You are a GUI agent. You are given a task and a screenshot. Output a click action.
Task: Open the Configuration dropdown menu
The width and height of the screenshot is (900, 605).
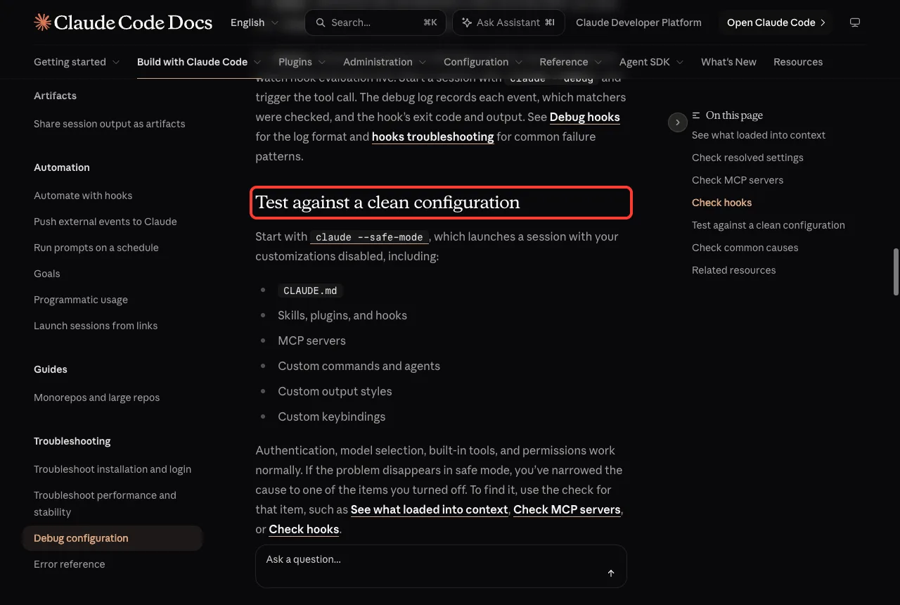[483, 62]
